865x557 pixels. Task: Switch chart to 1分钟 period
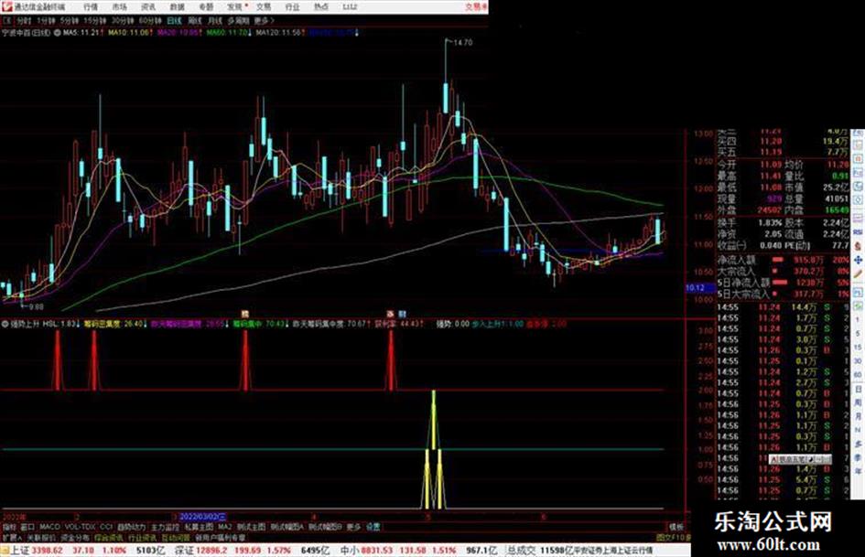[x=46, y=21]
